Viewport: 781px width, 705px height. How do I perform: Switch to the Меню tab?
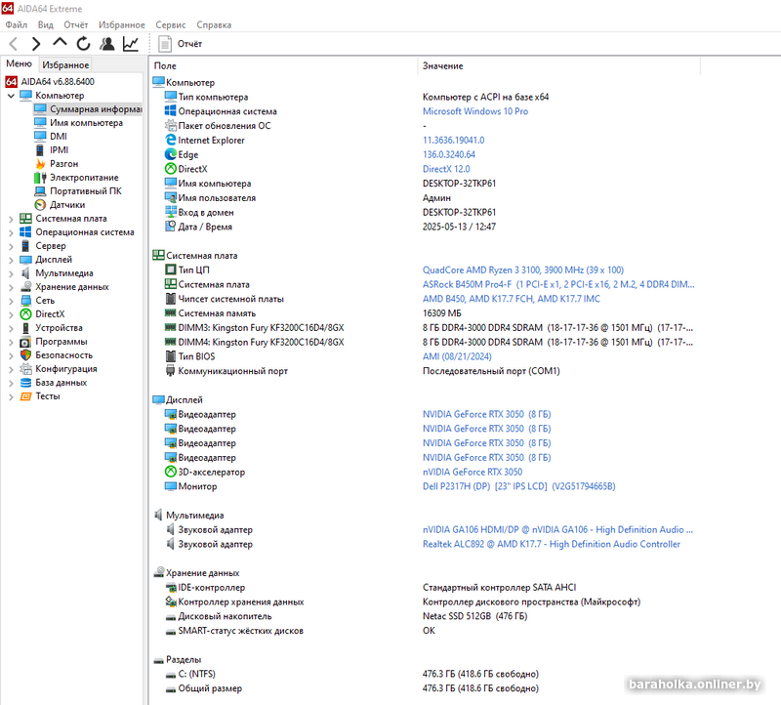click(19, 63)
